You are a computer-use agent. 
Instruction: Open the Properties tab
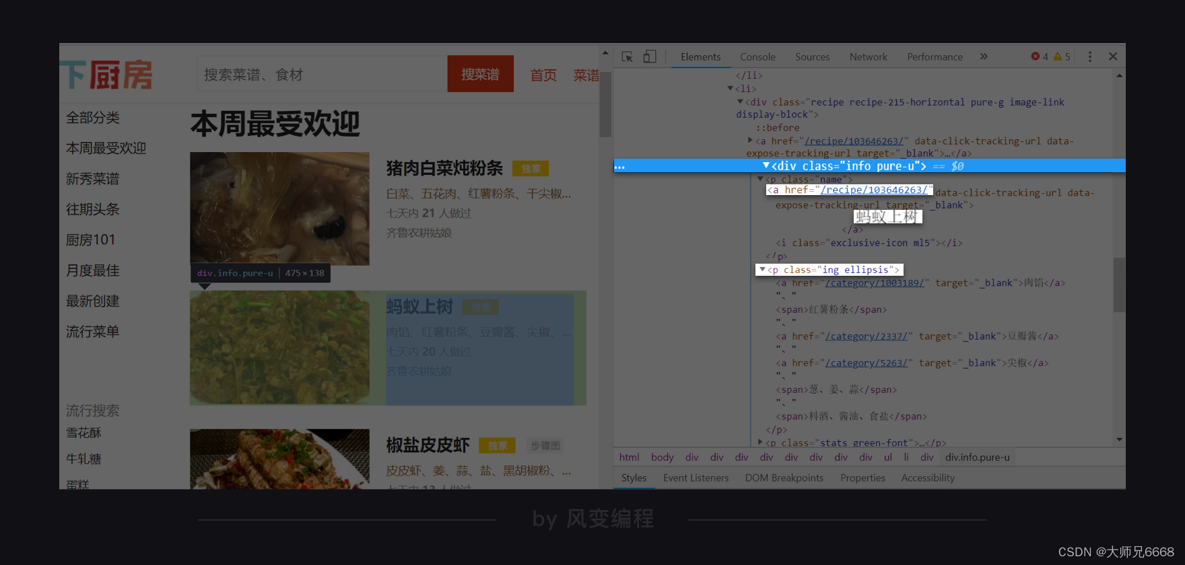tap(862, 478)
